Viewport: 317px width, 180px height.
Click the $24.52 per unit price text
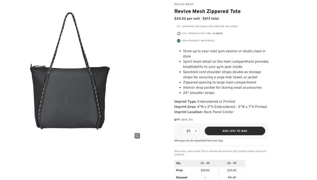[186, 18]
